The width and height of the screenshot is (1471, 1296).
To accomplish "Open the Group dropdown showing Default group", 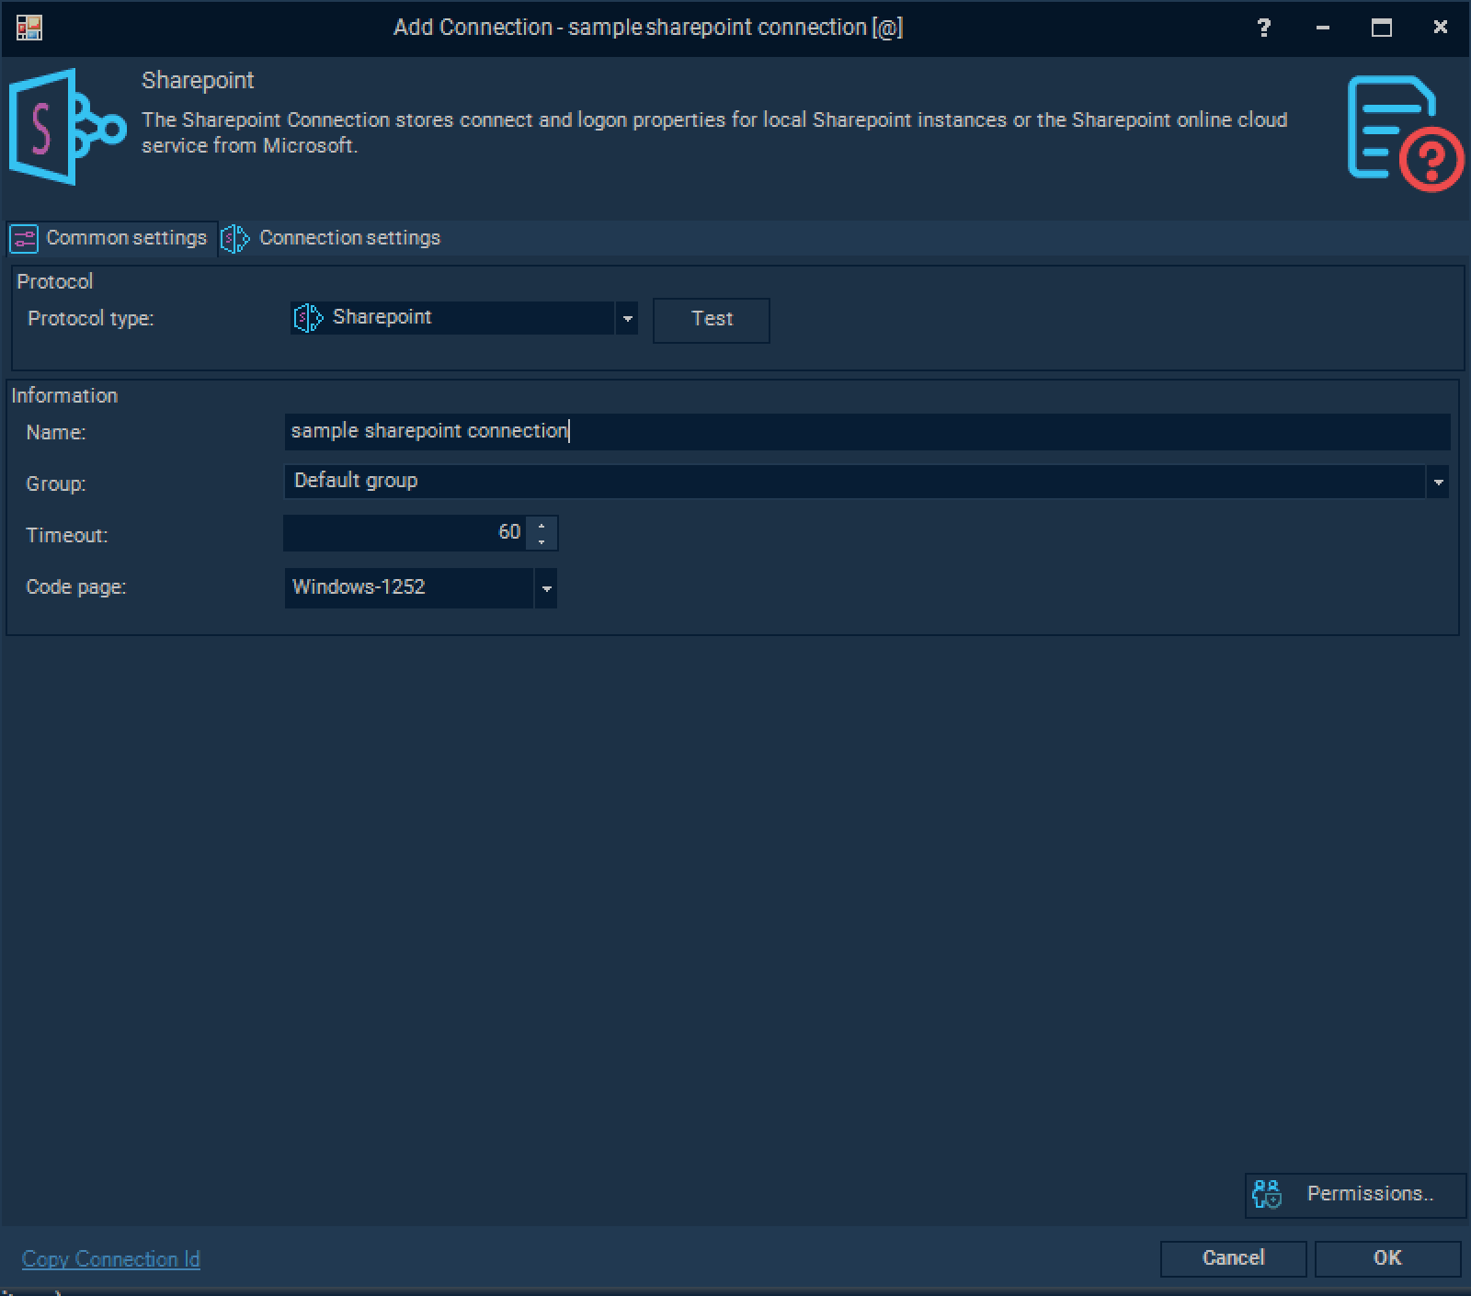I will tap(1438, 482).
